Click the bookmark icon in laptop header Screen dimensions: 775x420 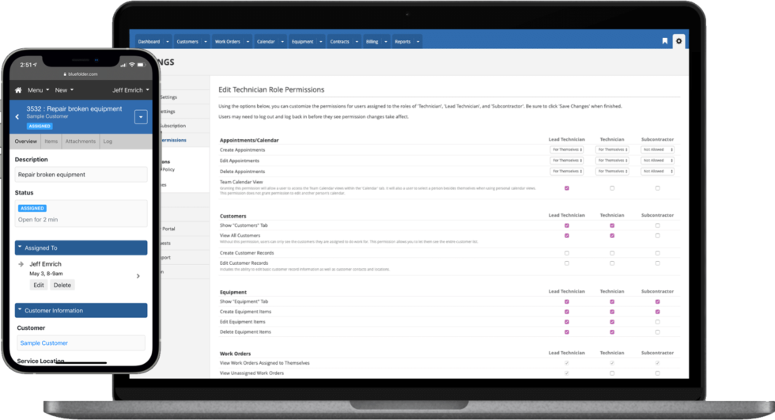[665, 41]
